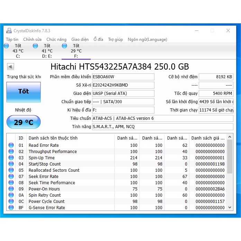Click the attribute list scrollbar thumb

(230, 157)
